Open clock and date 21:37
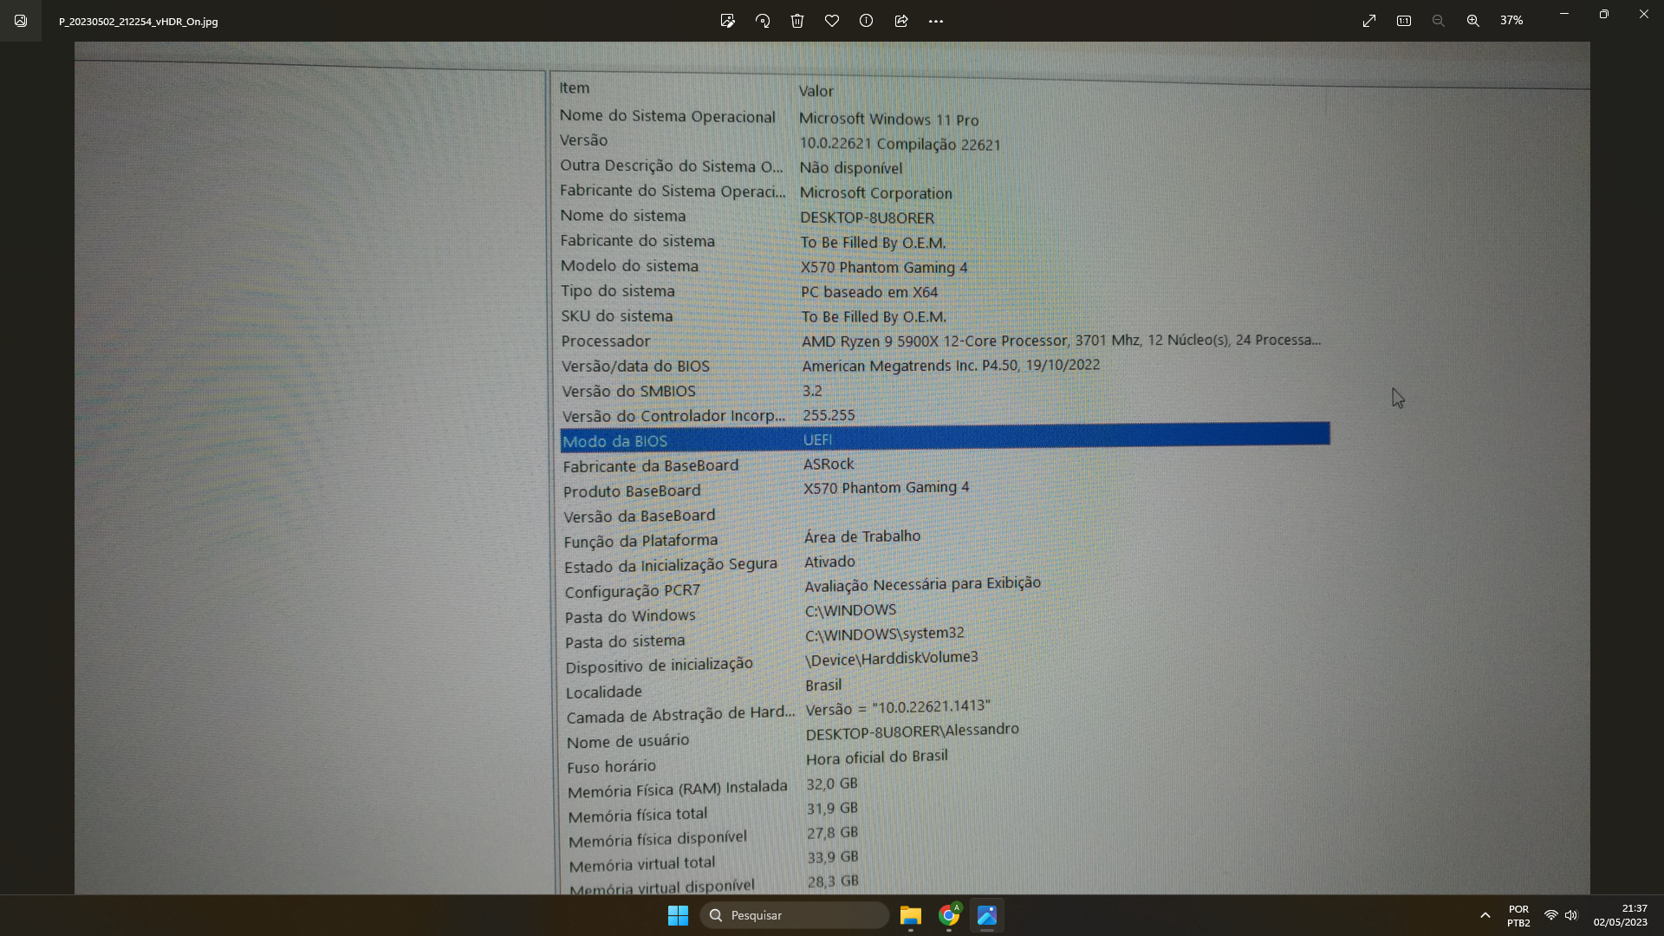This screenshot has height=936, width=1664. pyautogui.click(x=1620, y=915)
